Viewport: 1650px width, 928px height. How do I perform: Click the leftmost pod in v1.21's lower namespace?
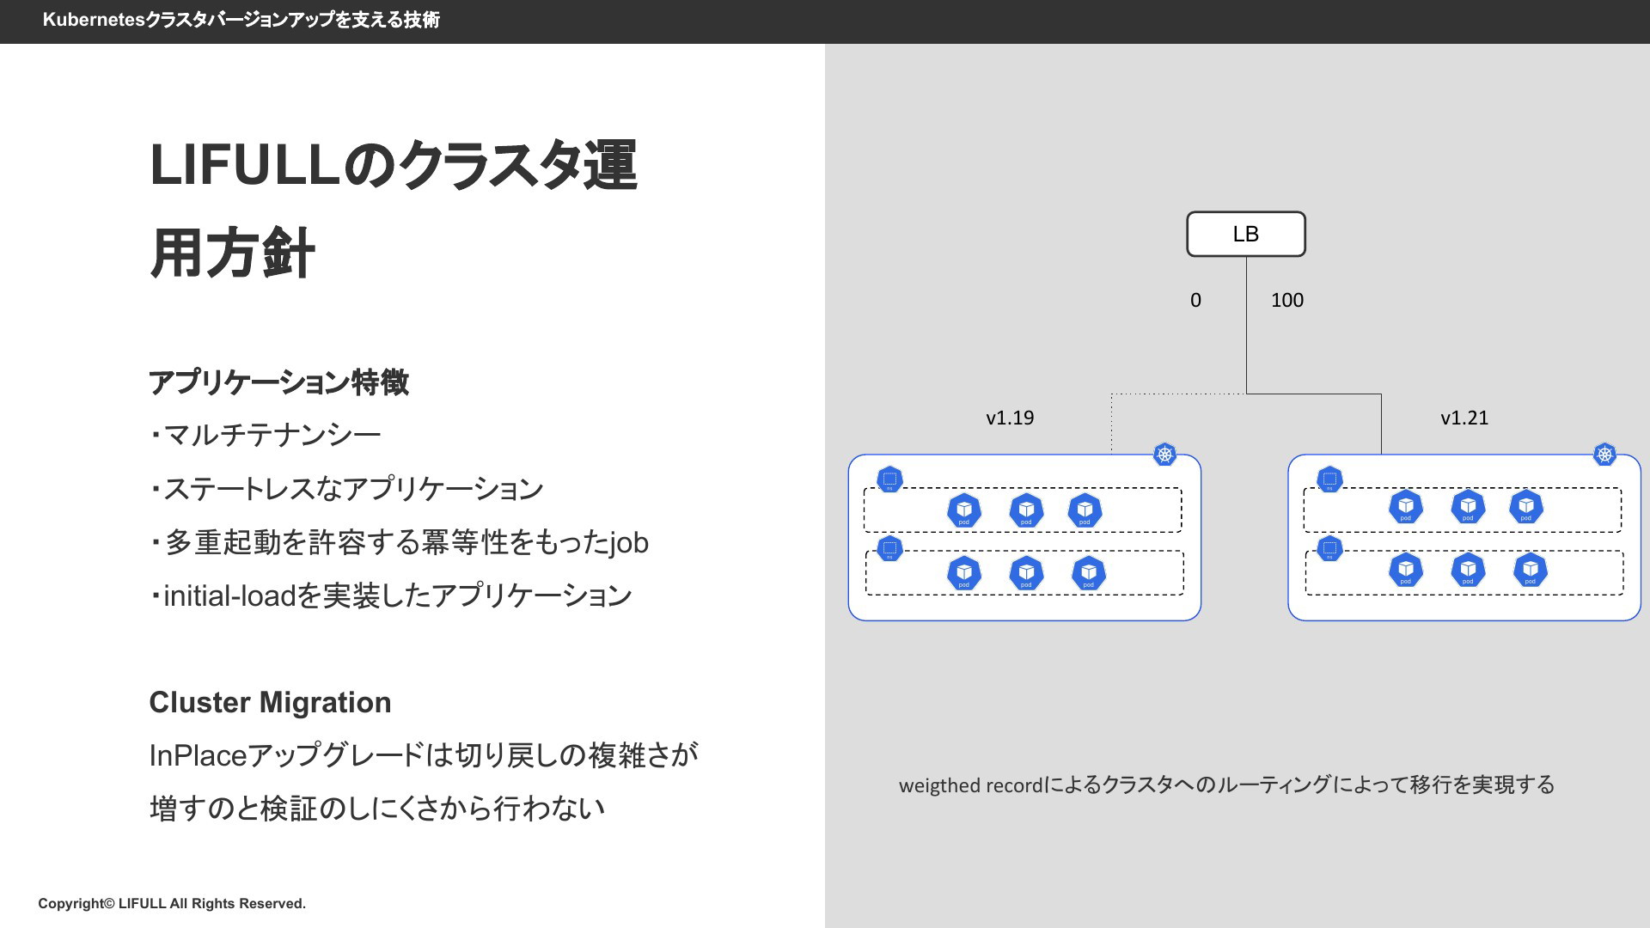(1406, 570)
